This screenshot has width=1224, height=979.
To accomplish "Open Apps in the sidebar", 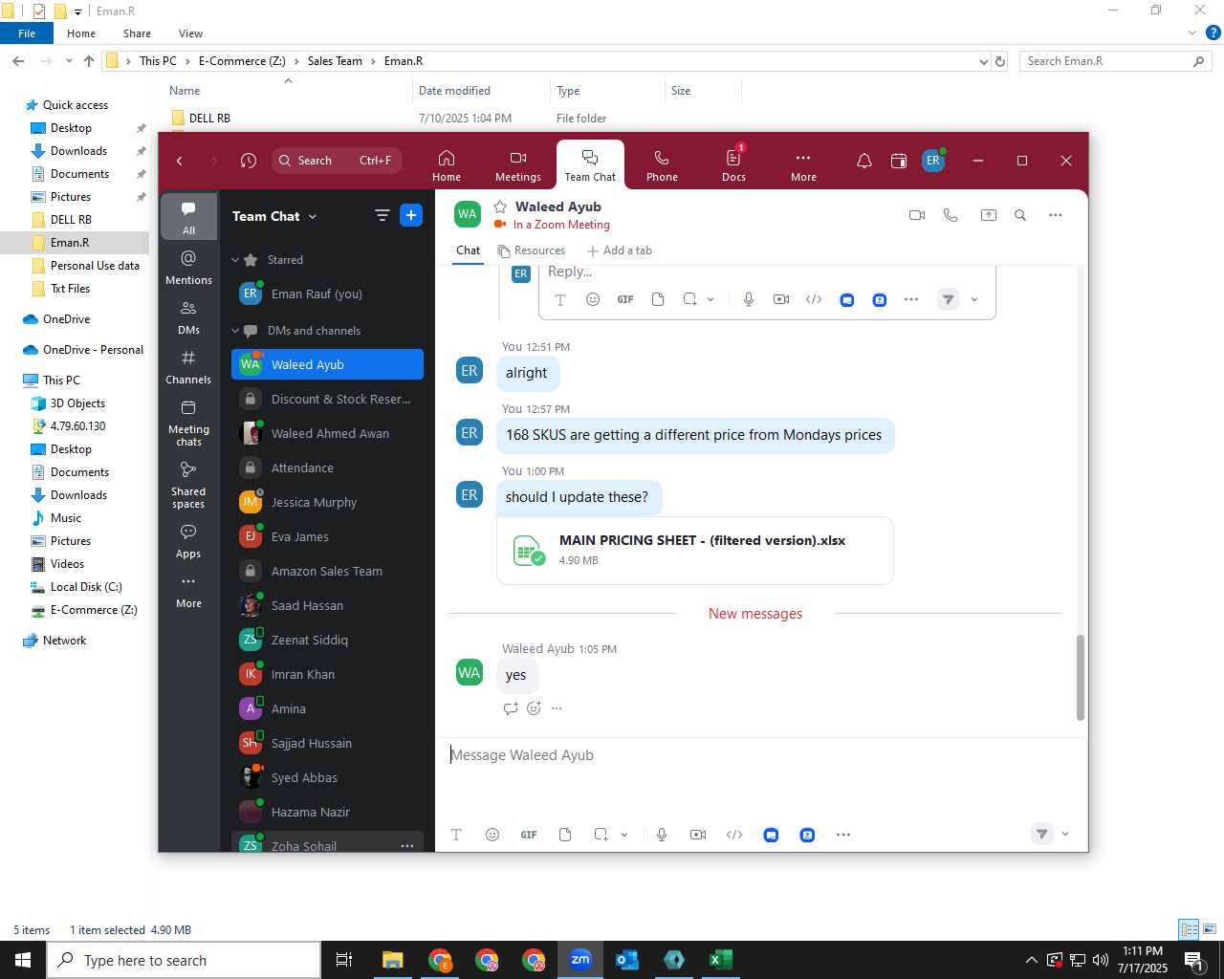I will [188, 541].
